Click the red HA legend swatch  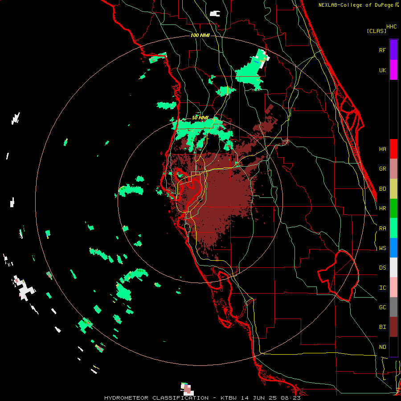393,149
